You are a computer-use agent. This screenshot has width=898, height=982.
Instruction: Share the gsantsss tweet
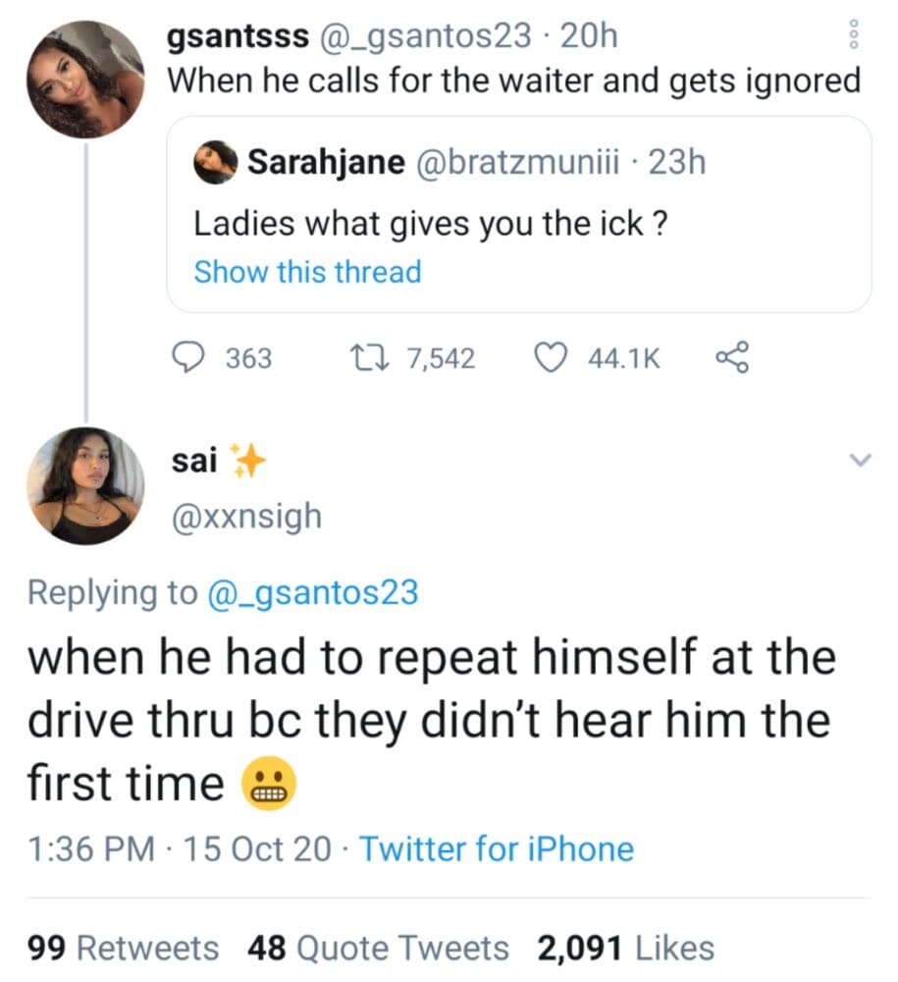click(x=732, y=357)
